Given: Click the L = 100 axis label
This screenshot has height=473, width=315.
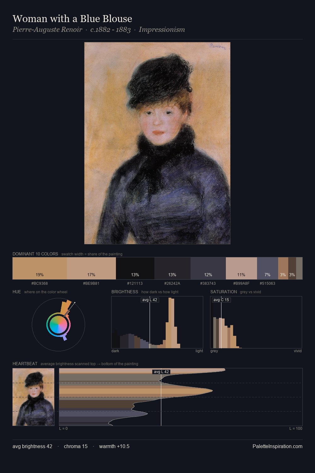Looking at the screenshot, I should pyautogui.click(x=296, y=429).
